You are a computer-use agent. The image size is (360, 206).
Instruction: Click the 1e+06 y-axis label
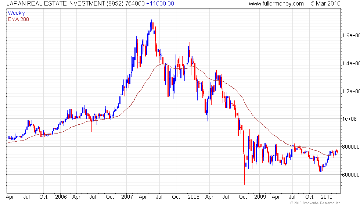pyautogui.click(x=349, y=119)
